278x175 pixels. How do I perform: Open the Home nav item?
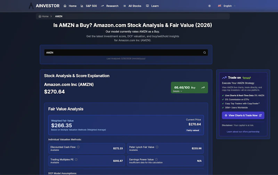(x=70, y=6)
